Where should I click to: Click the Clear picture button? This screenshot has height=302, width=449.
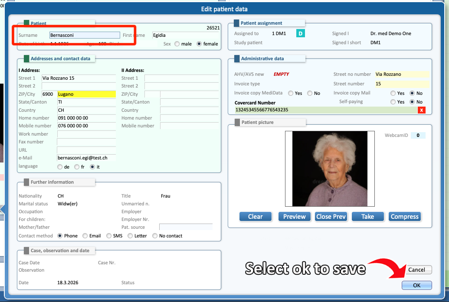click(256, 217)
